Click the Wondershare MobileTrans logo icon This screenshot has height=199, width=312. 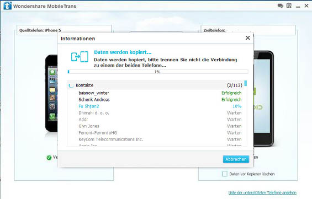8,6
